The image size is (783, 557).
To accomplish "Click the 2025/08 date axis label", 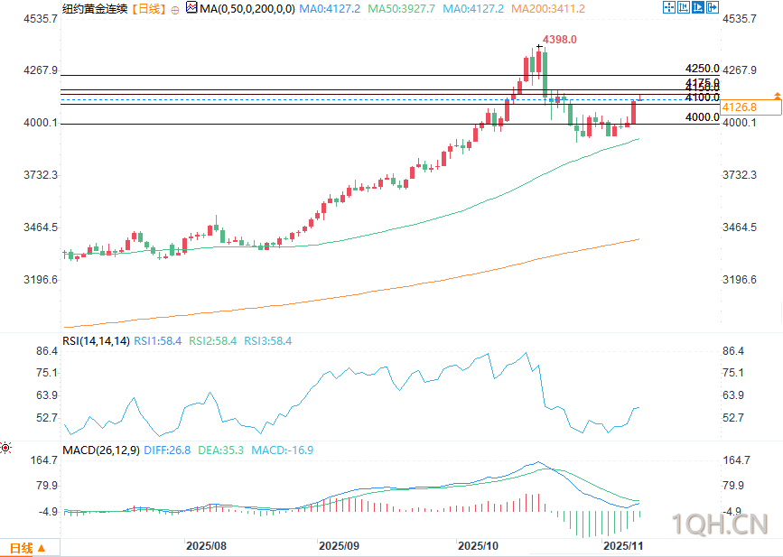I will (x=206, y=545).
